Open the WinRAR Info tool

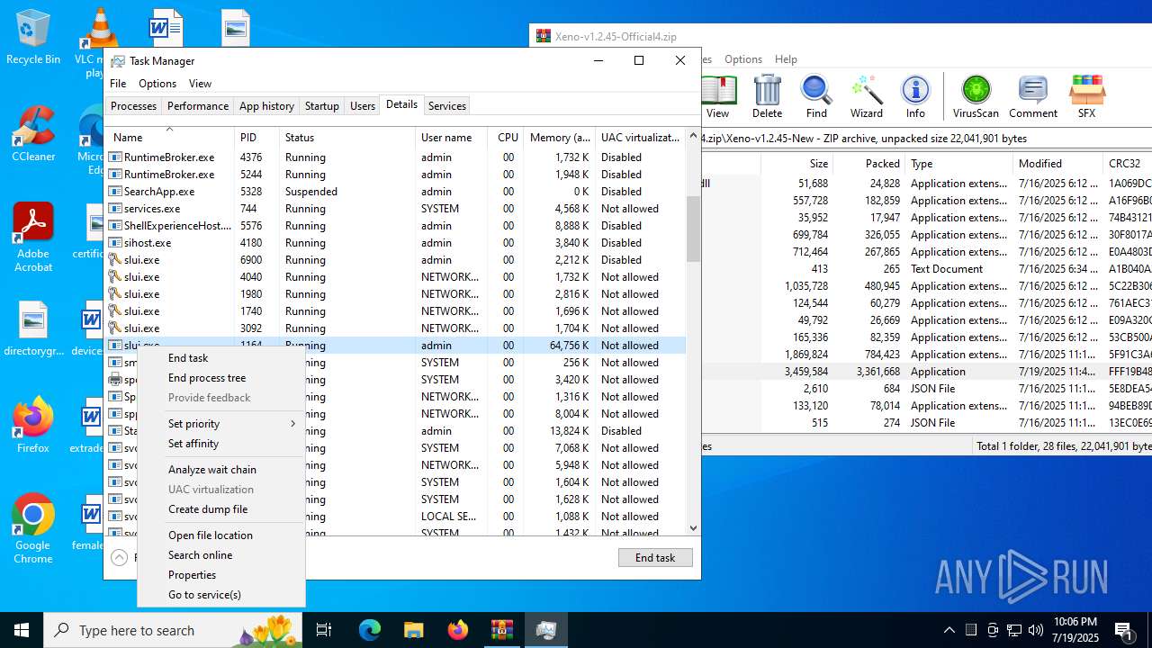(x=915, y=97)
